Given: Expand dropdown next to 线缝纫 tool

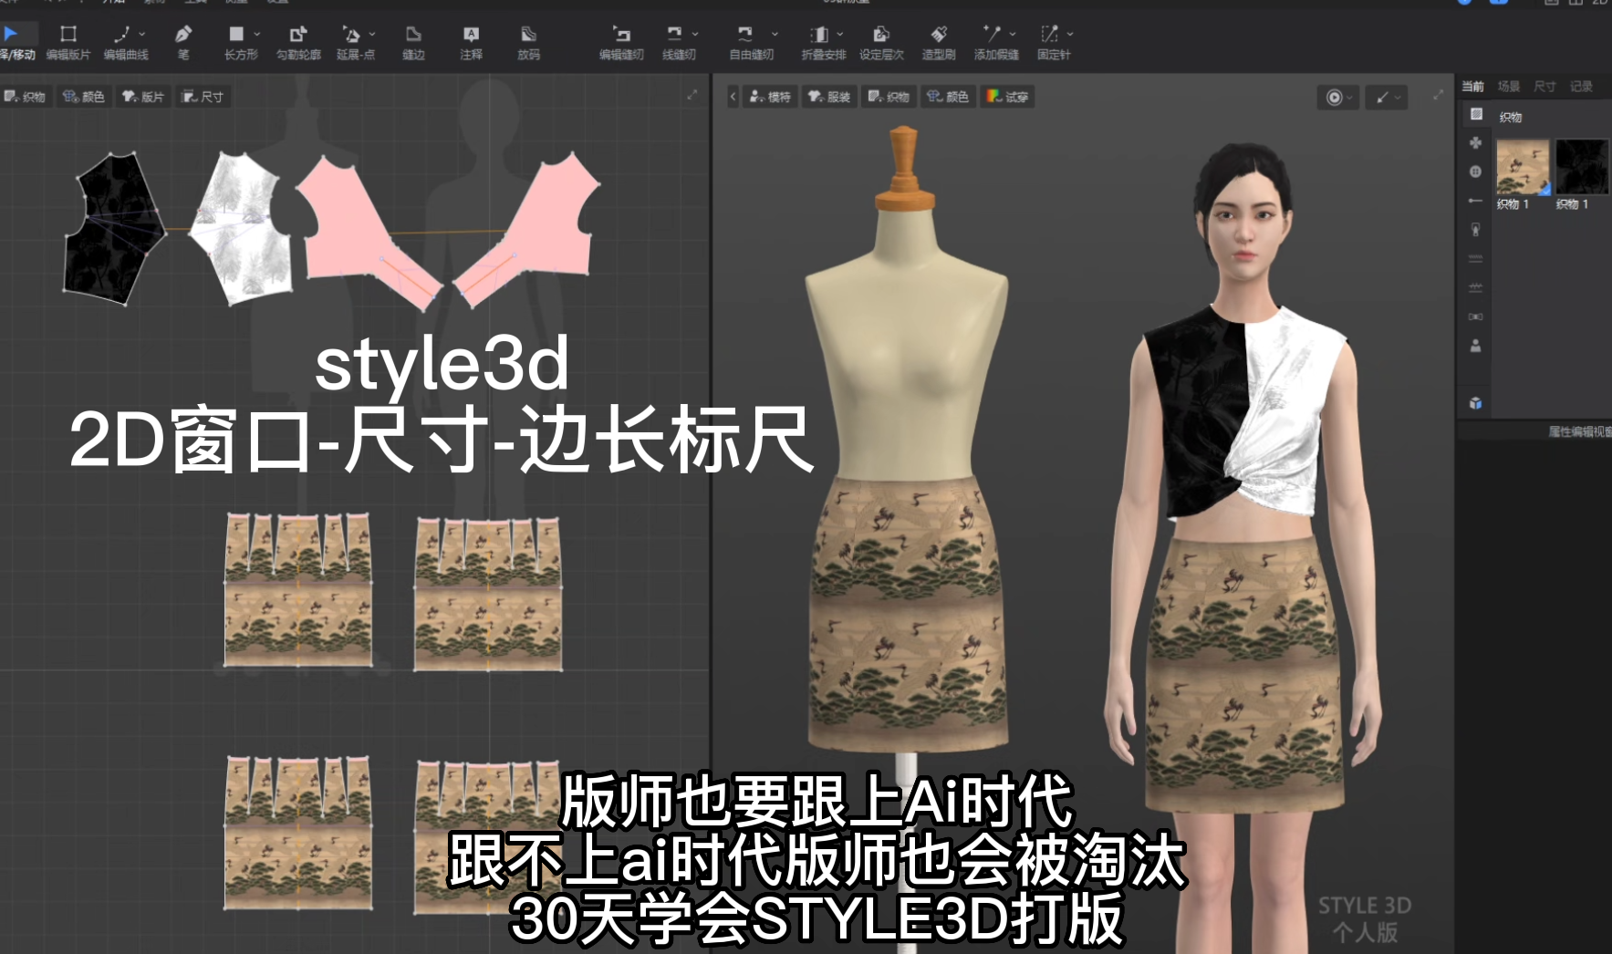Looking at the screenshot, I should (695, 34).
